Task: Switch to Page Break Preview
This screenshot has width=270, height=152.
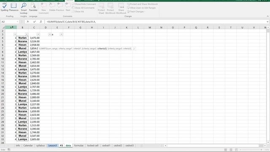Action: tap(236, 150)
